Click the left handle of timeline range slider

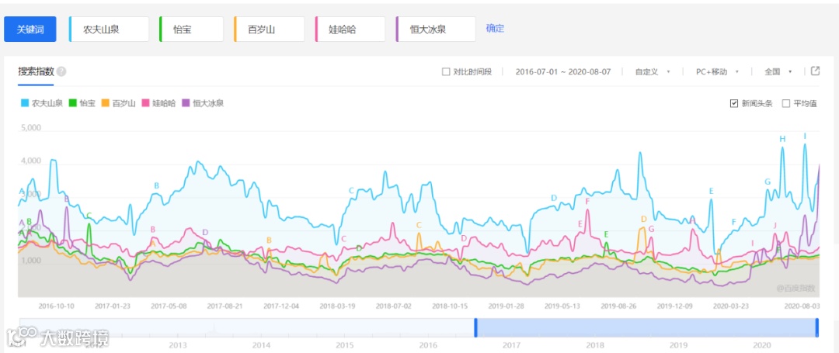point(475,327)
